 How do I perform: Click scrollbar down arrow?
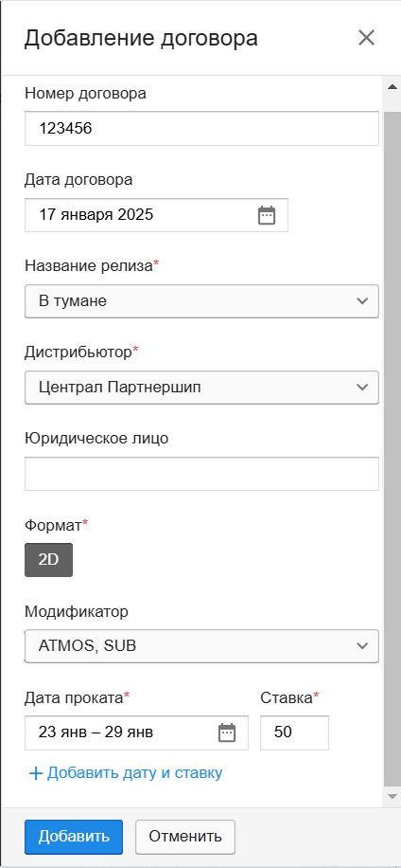[392, 797]
